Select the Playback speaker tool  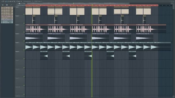(19, 1)
